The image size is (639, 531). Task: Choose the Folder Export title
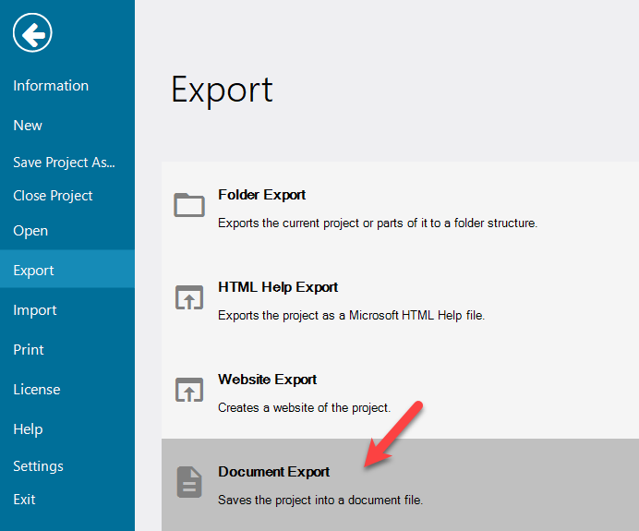(261, 195)
